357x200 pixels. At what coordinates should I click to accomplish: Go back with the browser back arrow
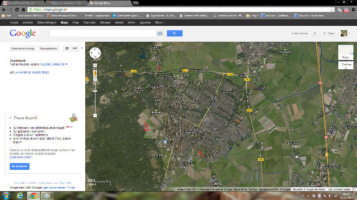(4, 9)
